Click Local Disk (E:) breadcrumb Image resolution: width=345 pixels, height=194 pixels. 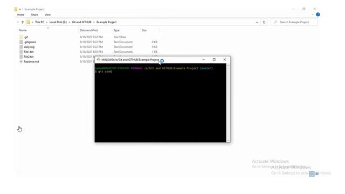[x=58, y=22]
